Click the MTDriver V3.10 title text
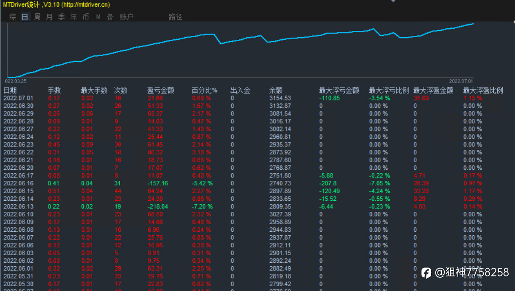This screenshot has height=291, width=515. [56, 4]
